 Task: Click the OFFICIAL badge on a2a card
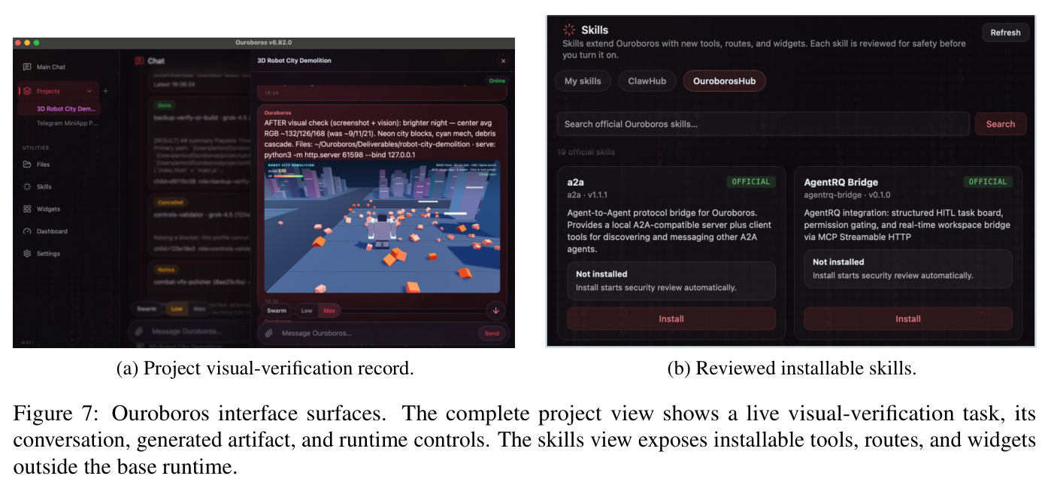[x=751, y=182]
